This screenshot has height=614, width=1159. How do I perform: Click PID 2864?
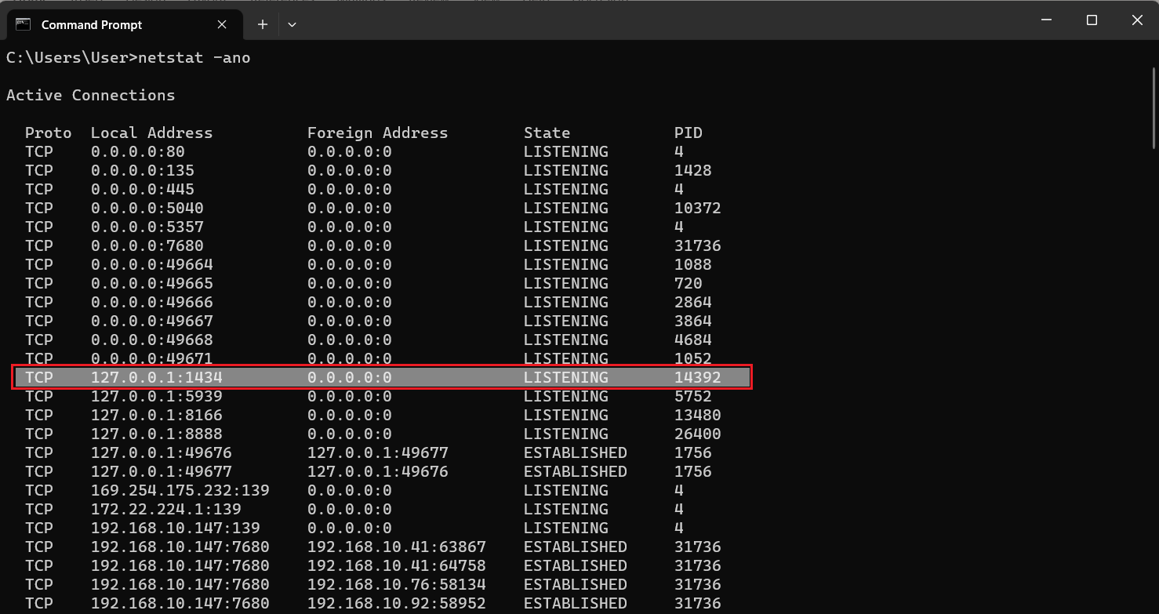click(x=693, y=302)
